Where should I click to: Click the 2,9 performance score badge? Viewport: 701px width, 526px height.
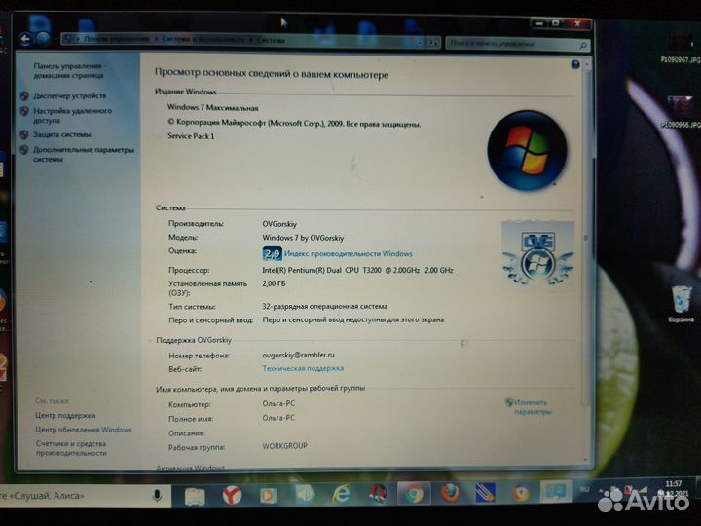(x=272, y=253)
